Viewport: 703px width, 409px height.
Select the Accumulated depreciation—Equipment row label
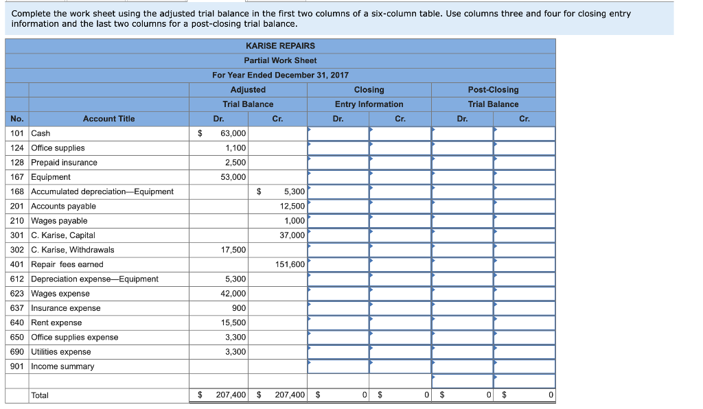[x=103, y=191]
